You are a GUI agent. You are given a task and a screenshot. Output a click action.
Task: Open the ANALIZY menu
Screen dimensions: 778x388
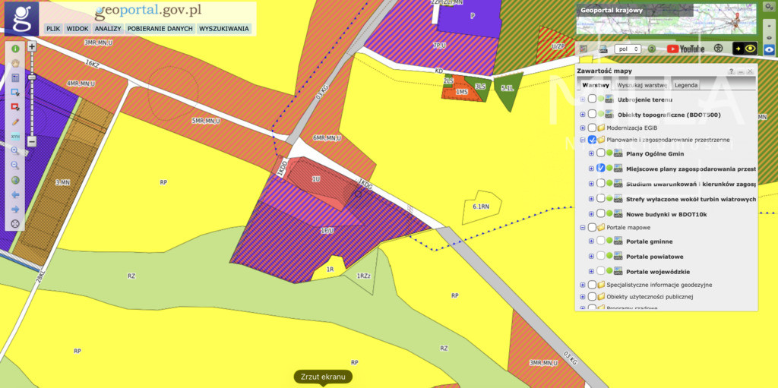(108, 29)
